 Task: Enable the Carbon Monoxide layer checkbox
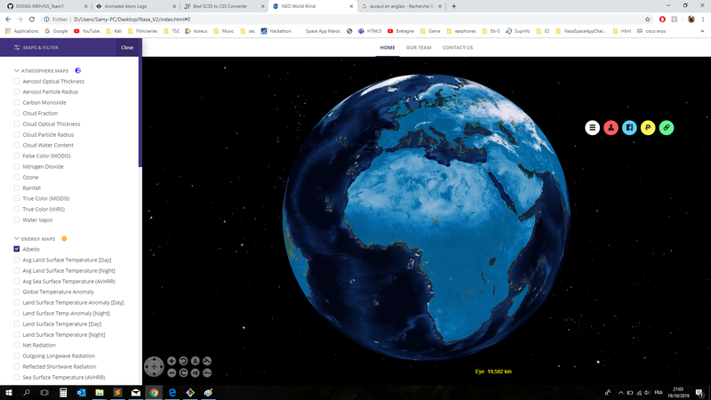coord(17,103)
